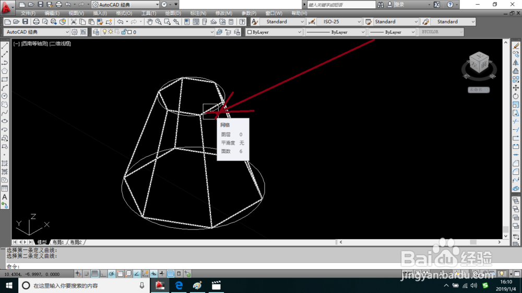This screenshot has height=293, width=522.
Task: Click the New drawing icon in standard toolbar
Action: [x=7, y=22]
